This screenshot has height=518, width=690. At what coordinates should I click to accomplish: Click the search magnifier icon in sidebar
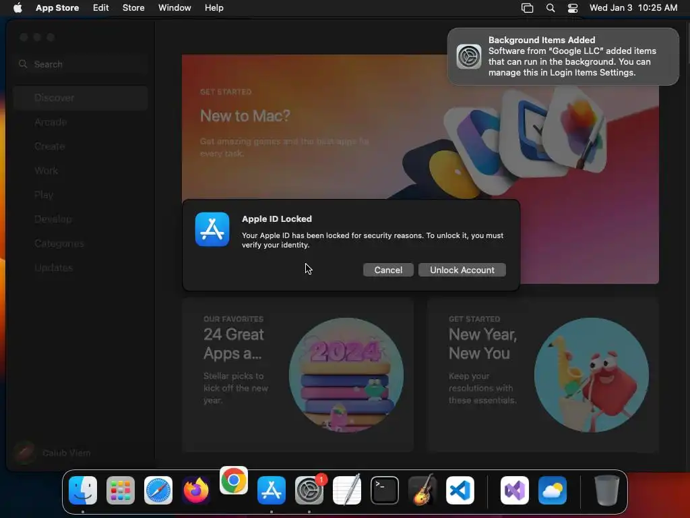pyautogui.click(x=23, y=64)
